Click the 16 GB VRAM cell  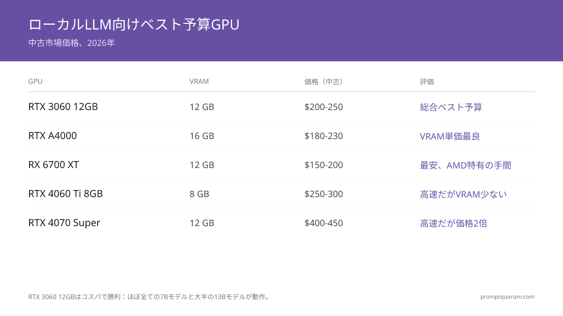[202, 136]
